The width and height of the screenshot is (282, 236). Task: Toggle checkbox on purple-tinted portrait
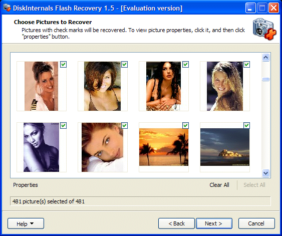(63, 126)
